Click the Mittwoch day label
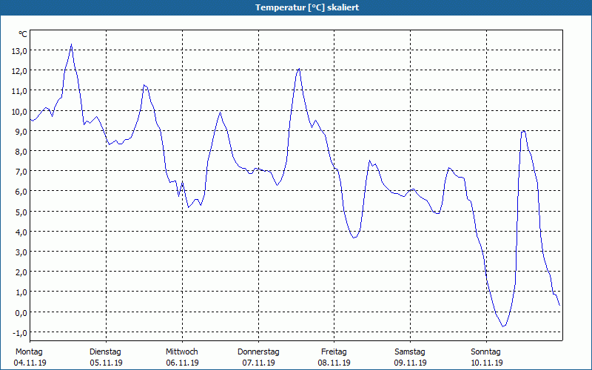The width and height of the screenshot is (592, 370). [x=182, y=352]
